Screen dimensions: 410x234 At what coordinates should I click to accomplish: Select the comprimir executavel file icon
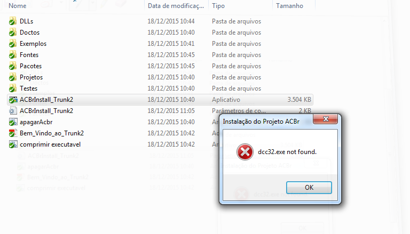click(x=13, y=144)
